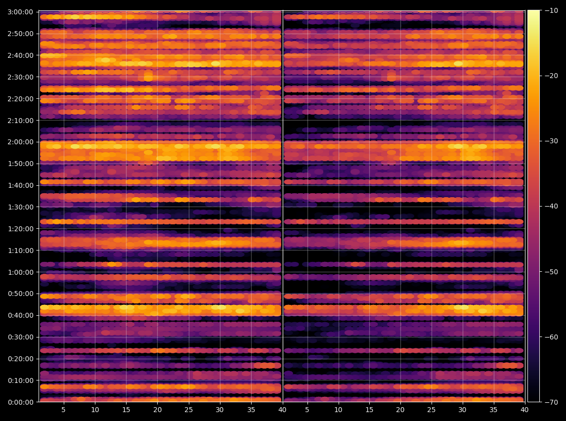Click x-axis tick 10 of the left heatmap

pyautogui.click(x=95, y=410)
